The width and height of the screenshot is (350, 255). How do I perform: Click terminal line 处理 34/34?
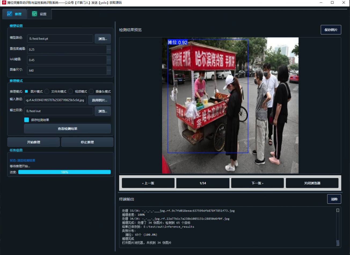click(x=176, y=219)
